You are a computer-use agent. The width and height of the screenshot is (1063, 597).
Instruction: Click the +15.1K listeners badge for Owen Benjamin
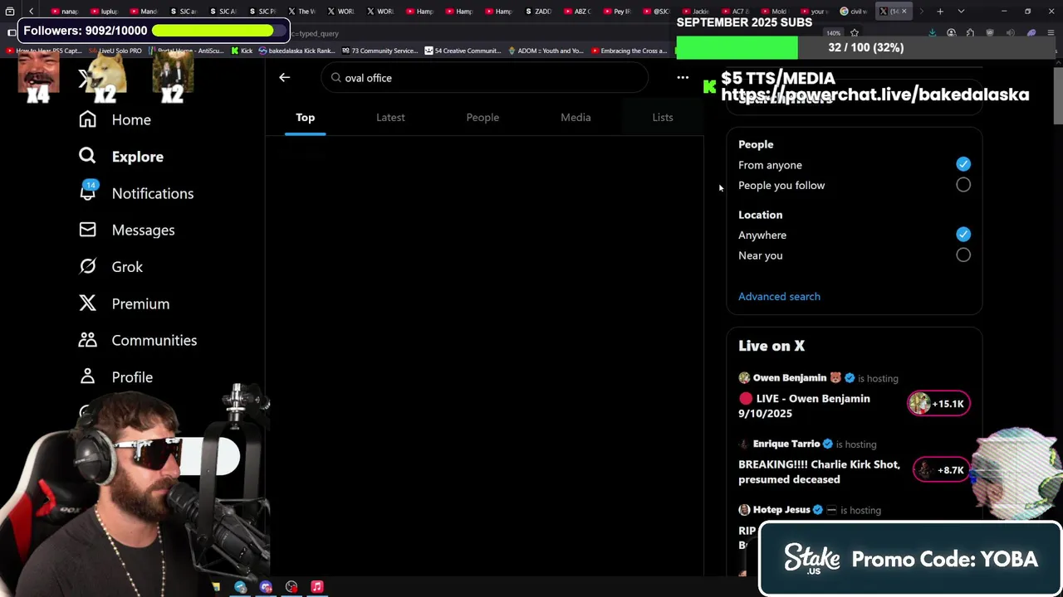[x=938, y=404]
